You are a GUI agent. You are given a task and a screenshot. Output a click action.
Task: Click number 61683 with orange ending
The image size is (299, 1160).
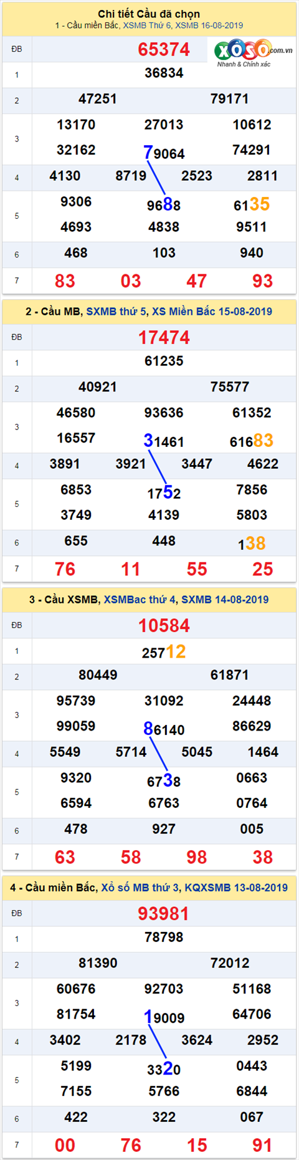coord(252,441)
